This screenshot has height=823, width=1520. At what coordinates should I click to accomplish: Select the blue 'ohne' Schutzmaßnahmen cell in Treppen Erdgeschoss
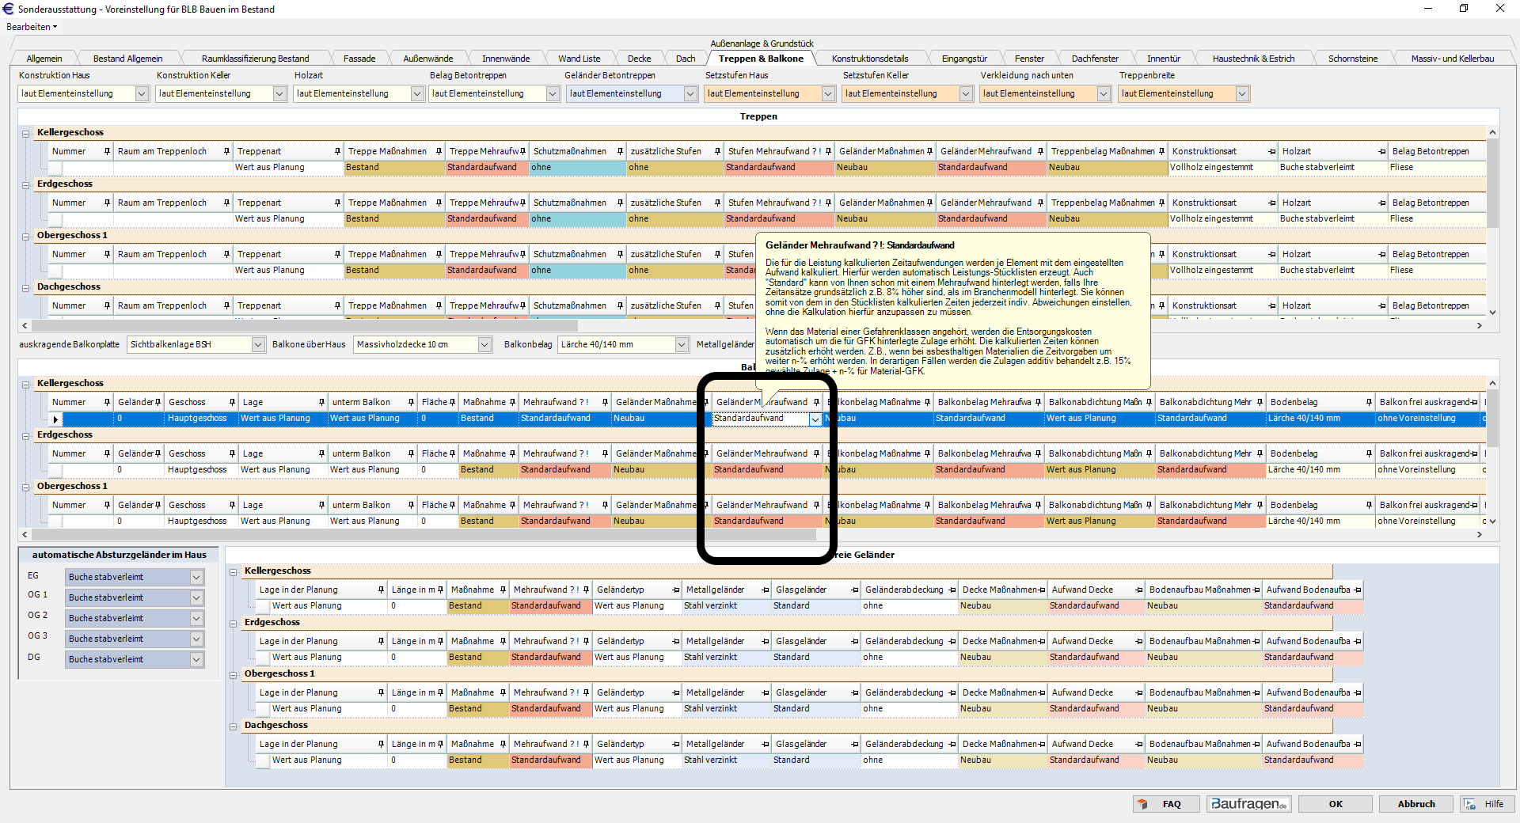(x=577, y=219)
